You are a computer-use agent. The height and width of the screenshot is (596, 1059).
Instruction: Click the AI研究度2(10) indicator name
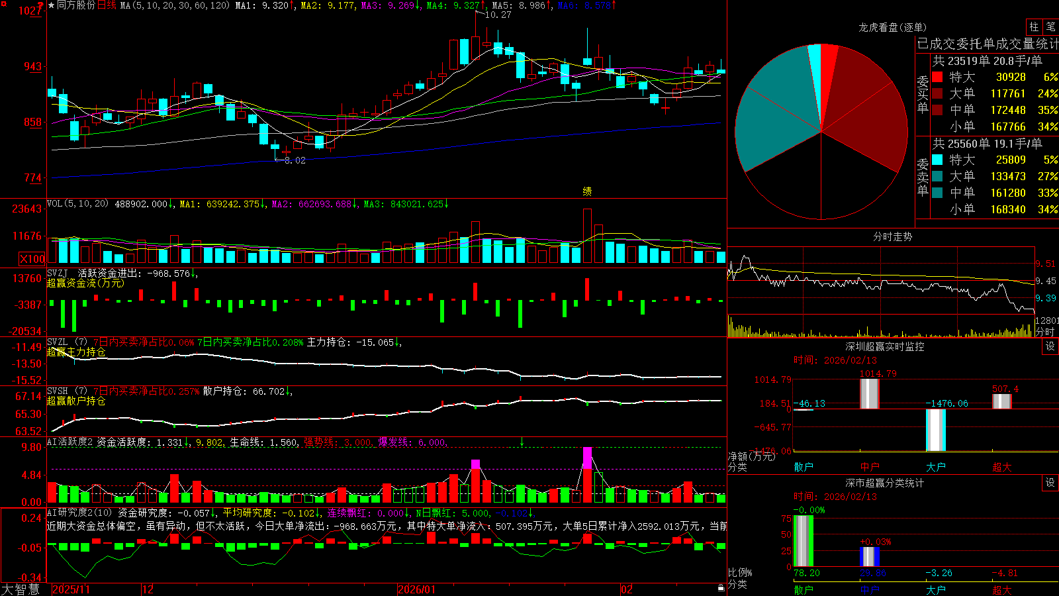point(79,513)
